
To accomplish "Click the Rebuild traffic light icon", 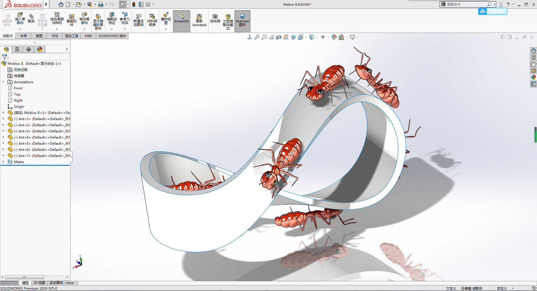I will point(134,4).
